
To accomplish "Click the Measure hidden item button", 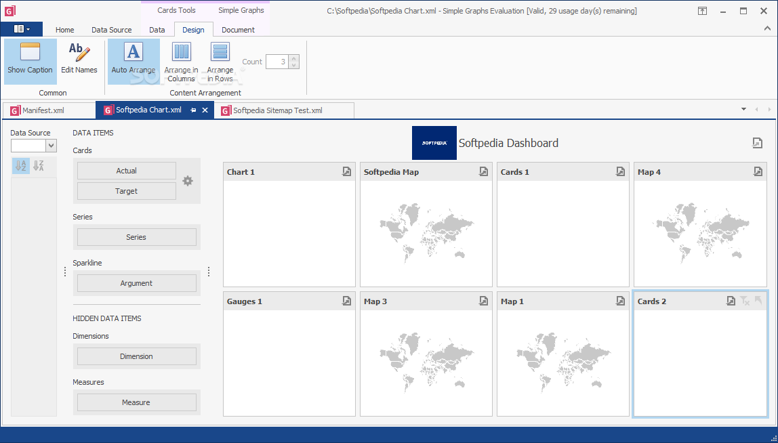I will (x=136, y=402).
